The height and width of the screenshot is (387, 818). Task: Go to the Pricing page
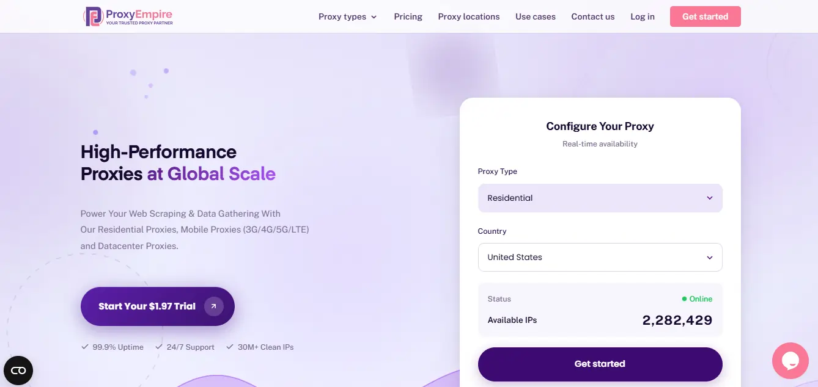click(x=408, y=16)
